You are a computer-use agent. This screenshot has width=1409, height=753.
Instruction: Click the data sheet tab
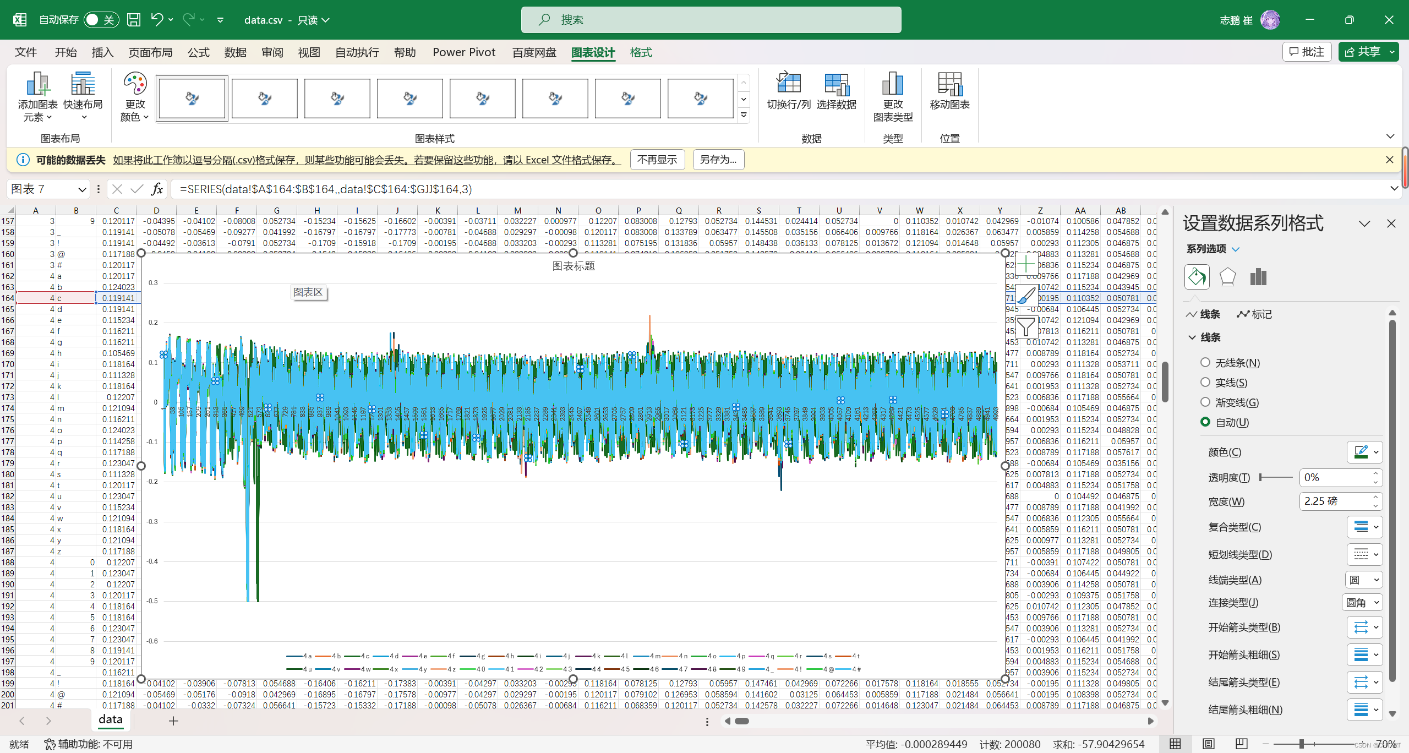click(x=111, y=719)
